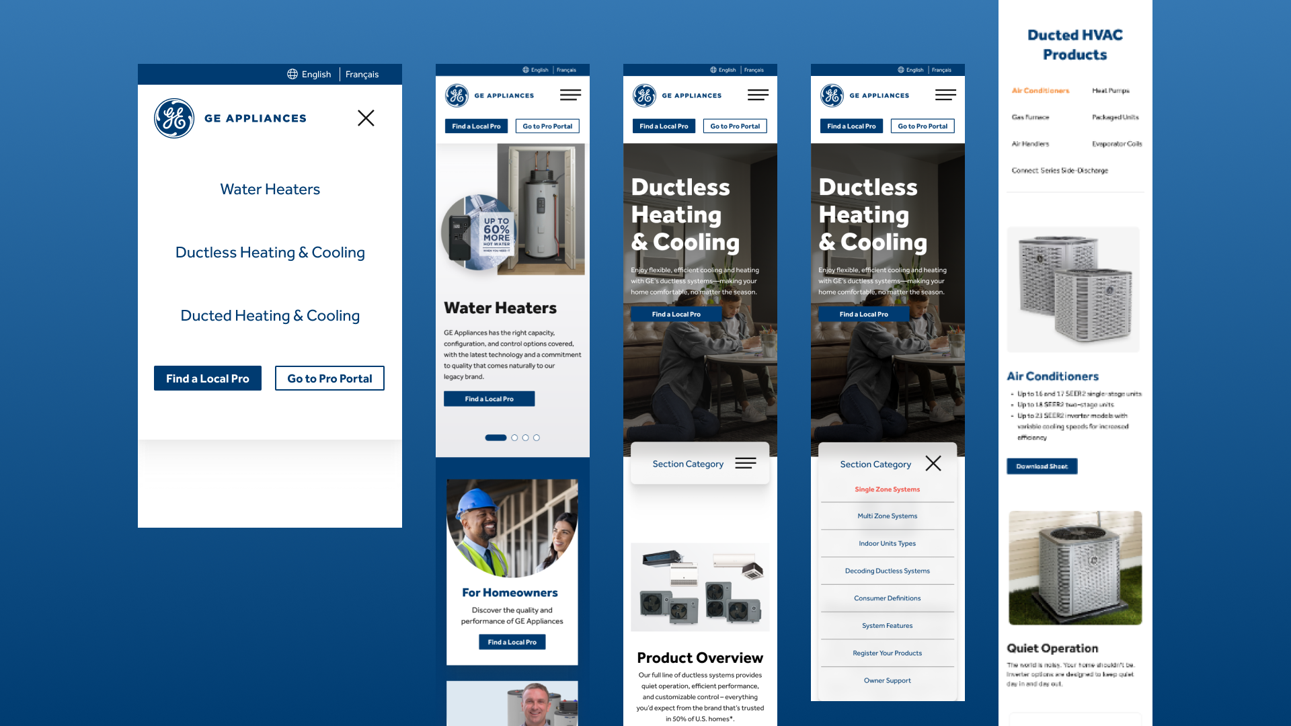Select Register Your Products section

tap(887, 653)
